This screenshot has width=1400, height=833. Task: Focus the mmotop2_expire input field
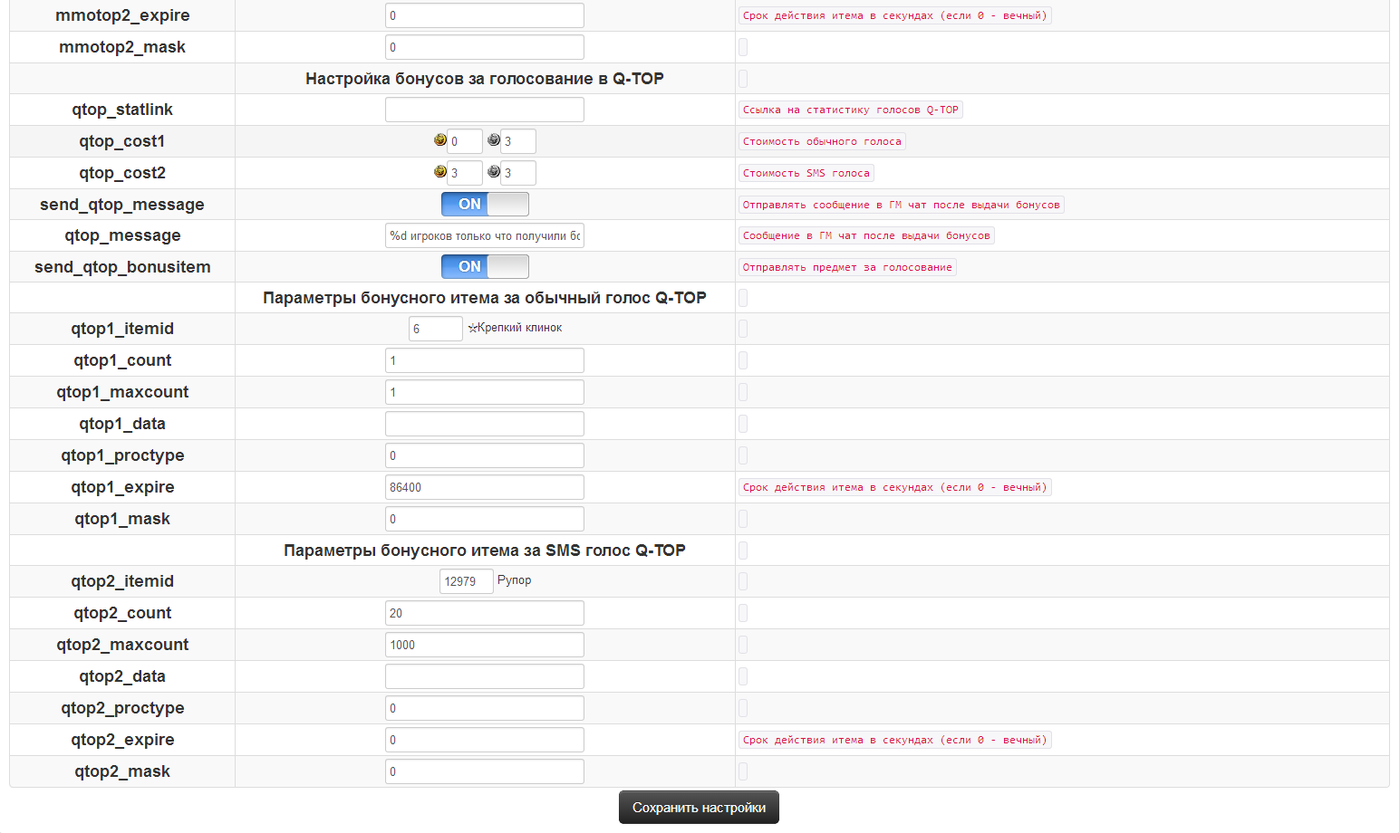coord(485,15)
